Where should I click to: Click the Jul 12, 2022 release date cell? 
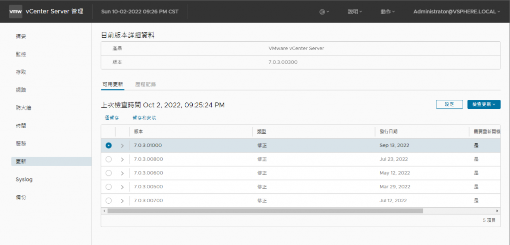click(x=393, y=201)
